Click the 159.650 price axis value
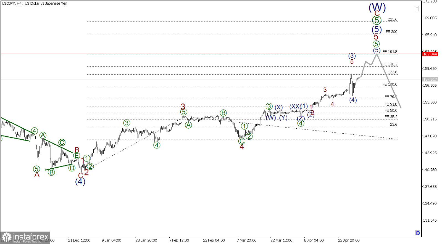 (430, 68)
